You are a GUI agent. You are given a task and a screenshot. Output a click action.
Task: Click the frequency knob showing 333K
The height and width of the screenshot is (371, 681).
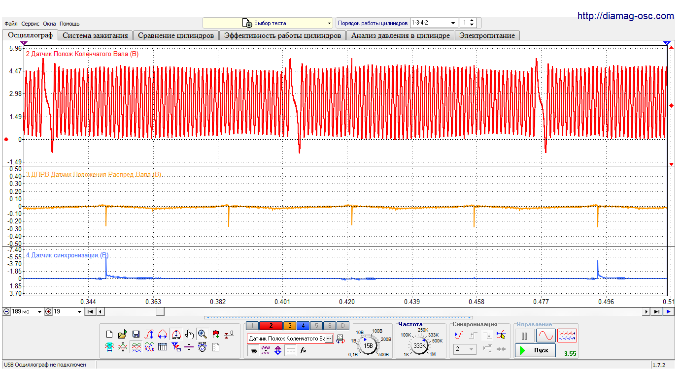[x=419, y=346]
